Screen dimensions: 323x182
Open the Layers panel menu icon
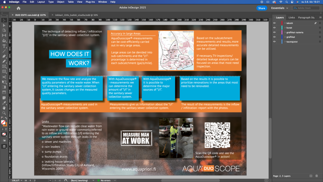(x=320, y=18)
